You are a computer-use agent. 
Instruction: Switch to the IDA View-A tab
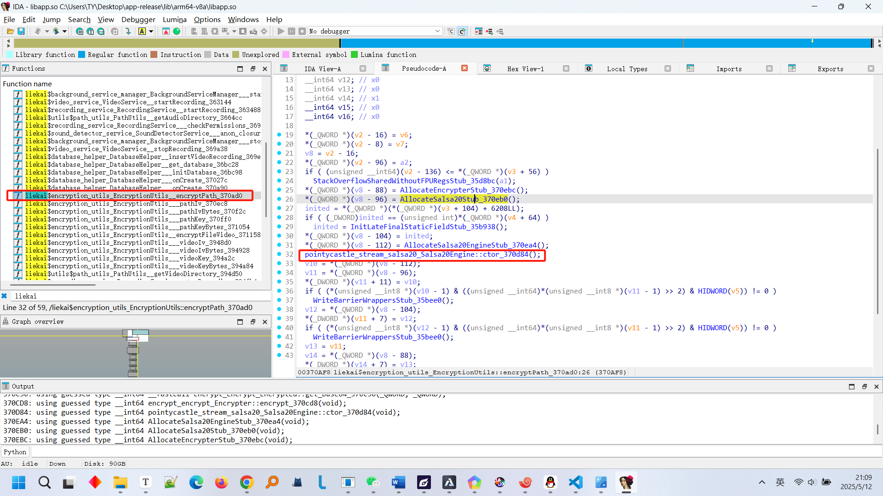(x=322, y=69)
